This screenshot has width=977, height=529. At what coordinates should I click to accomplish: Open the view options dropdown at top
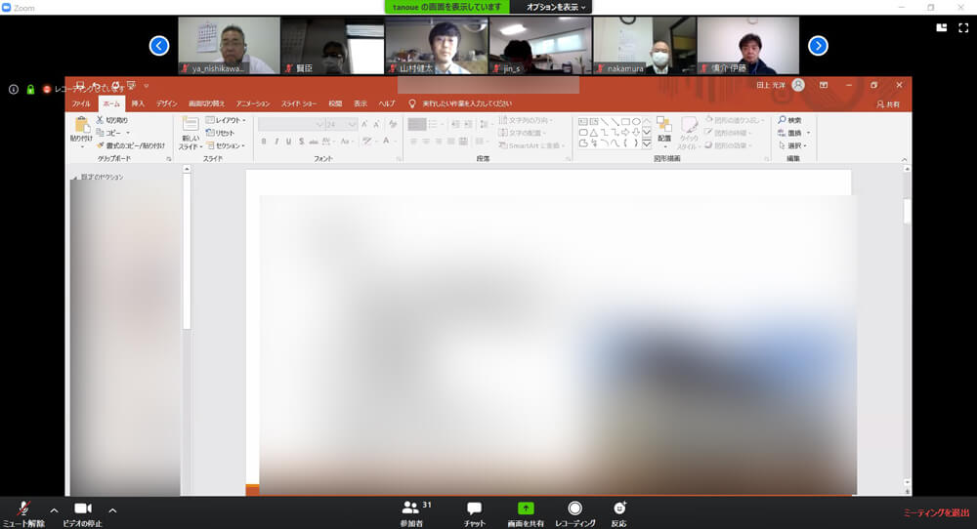(x=557, y=7)
